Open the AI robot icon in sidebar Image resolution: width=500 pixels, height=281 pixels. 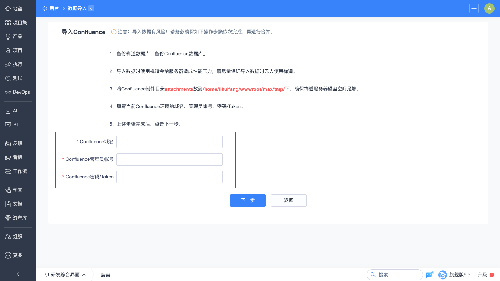coord(8,111)
